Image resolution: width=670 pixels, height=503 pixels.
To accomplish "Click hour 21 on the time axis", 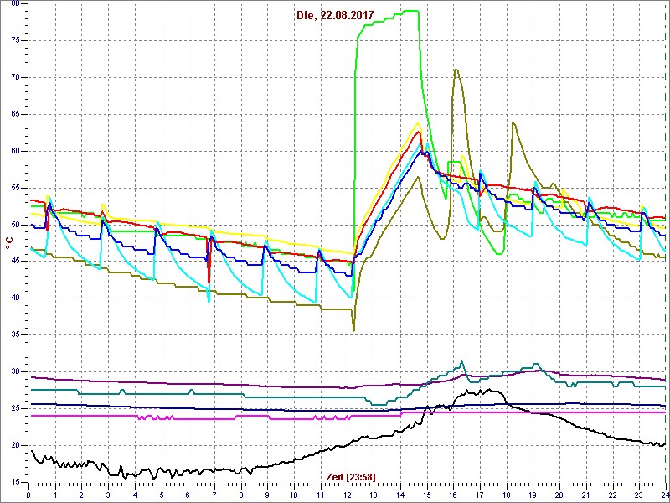I will pyautogui.click(x=585, y=493).
